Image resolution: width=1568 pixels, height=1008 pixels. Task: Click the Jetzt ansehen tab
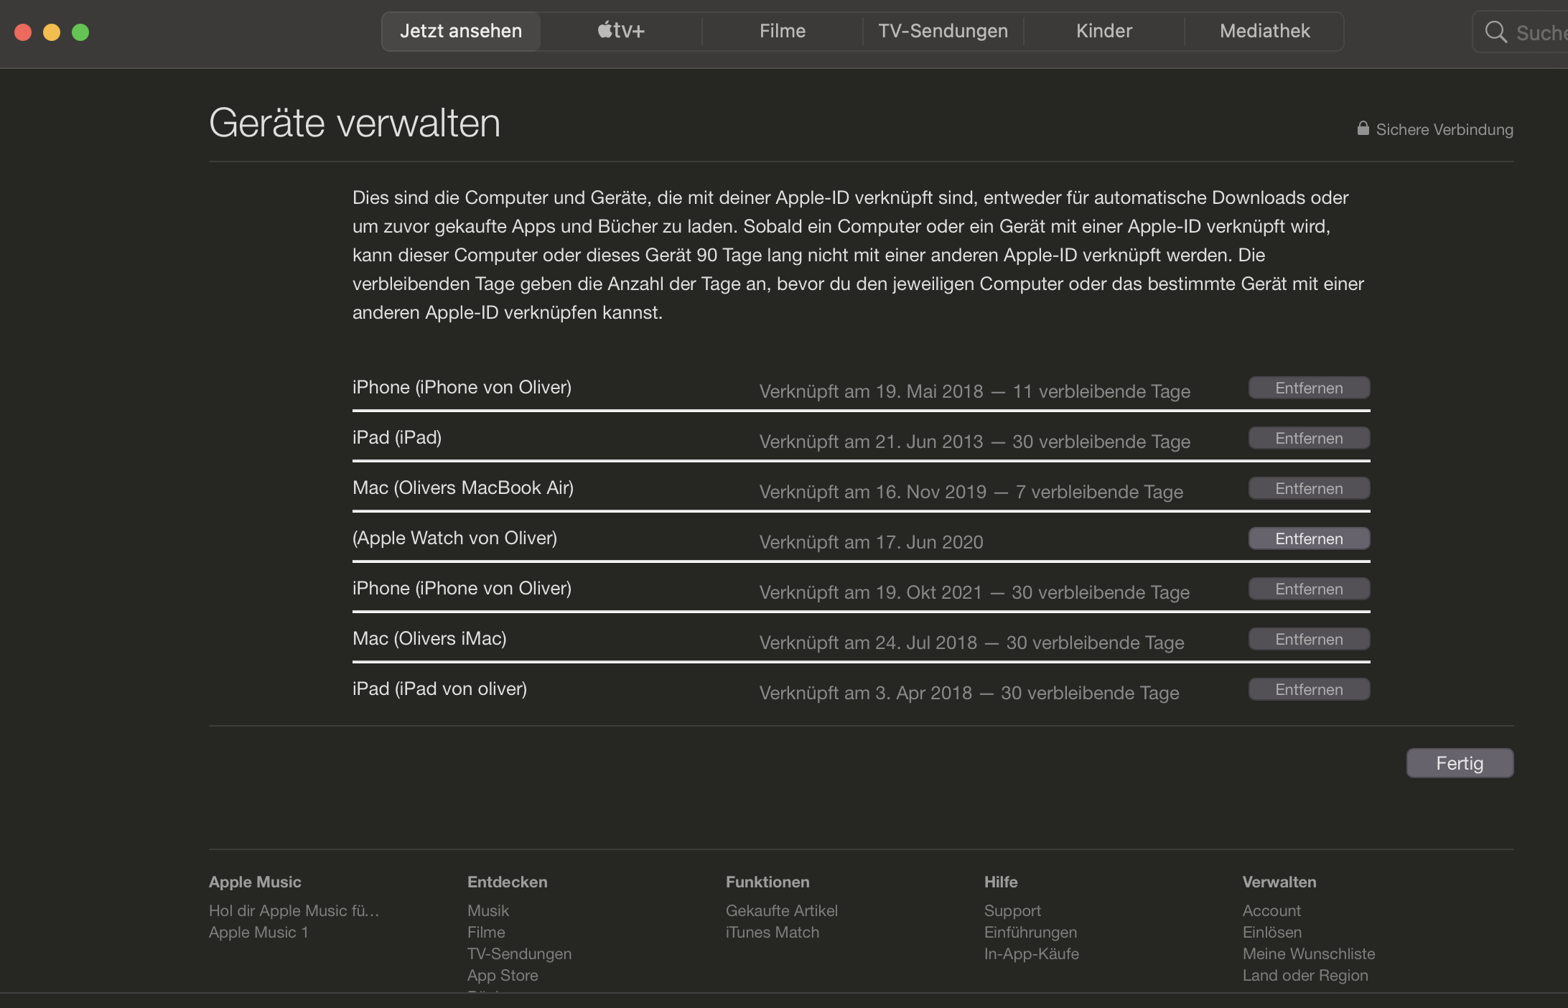(460, 32)
